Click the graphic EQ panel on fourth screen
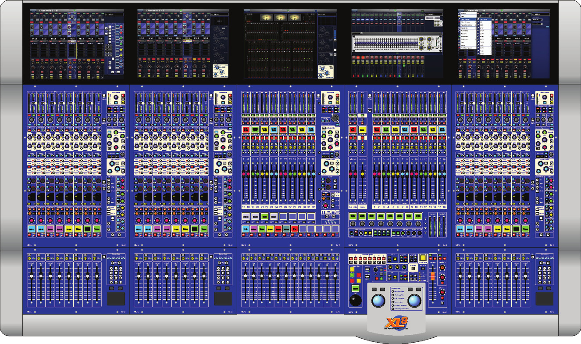Image resolution: width=581 pixels, height=344 pixels. [397, 43]
